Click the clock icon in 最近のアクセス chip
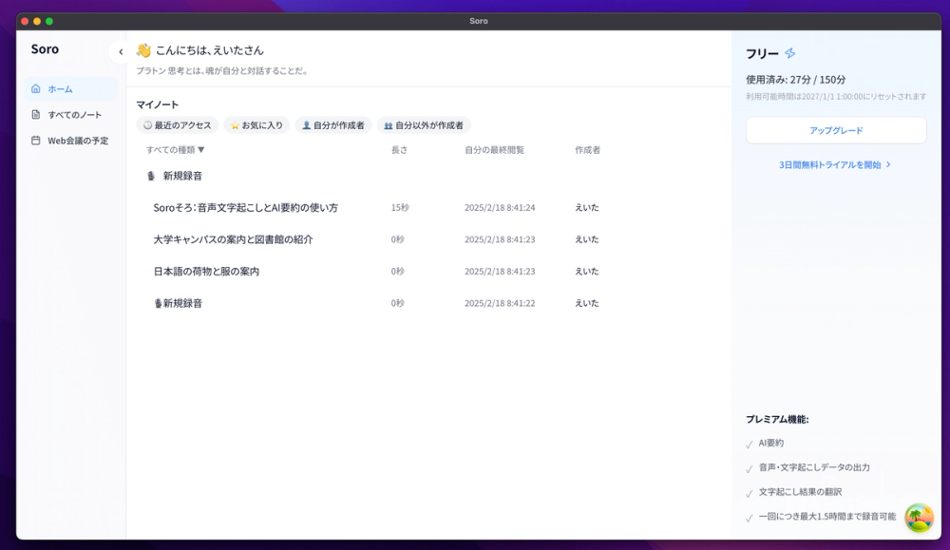 click(147, 125)
